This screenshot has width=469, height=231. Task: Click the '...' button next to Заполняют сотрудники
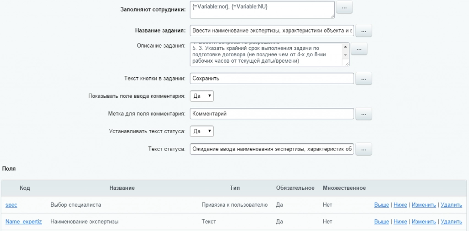[x=344, y=8]
